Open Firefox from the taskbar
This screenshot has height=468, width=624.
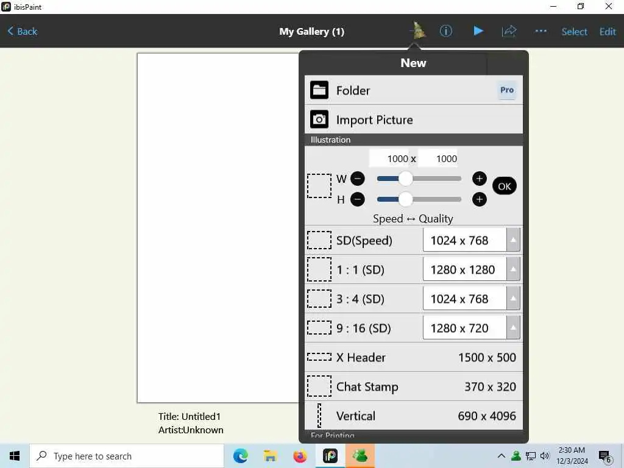[300, 456]
